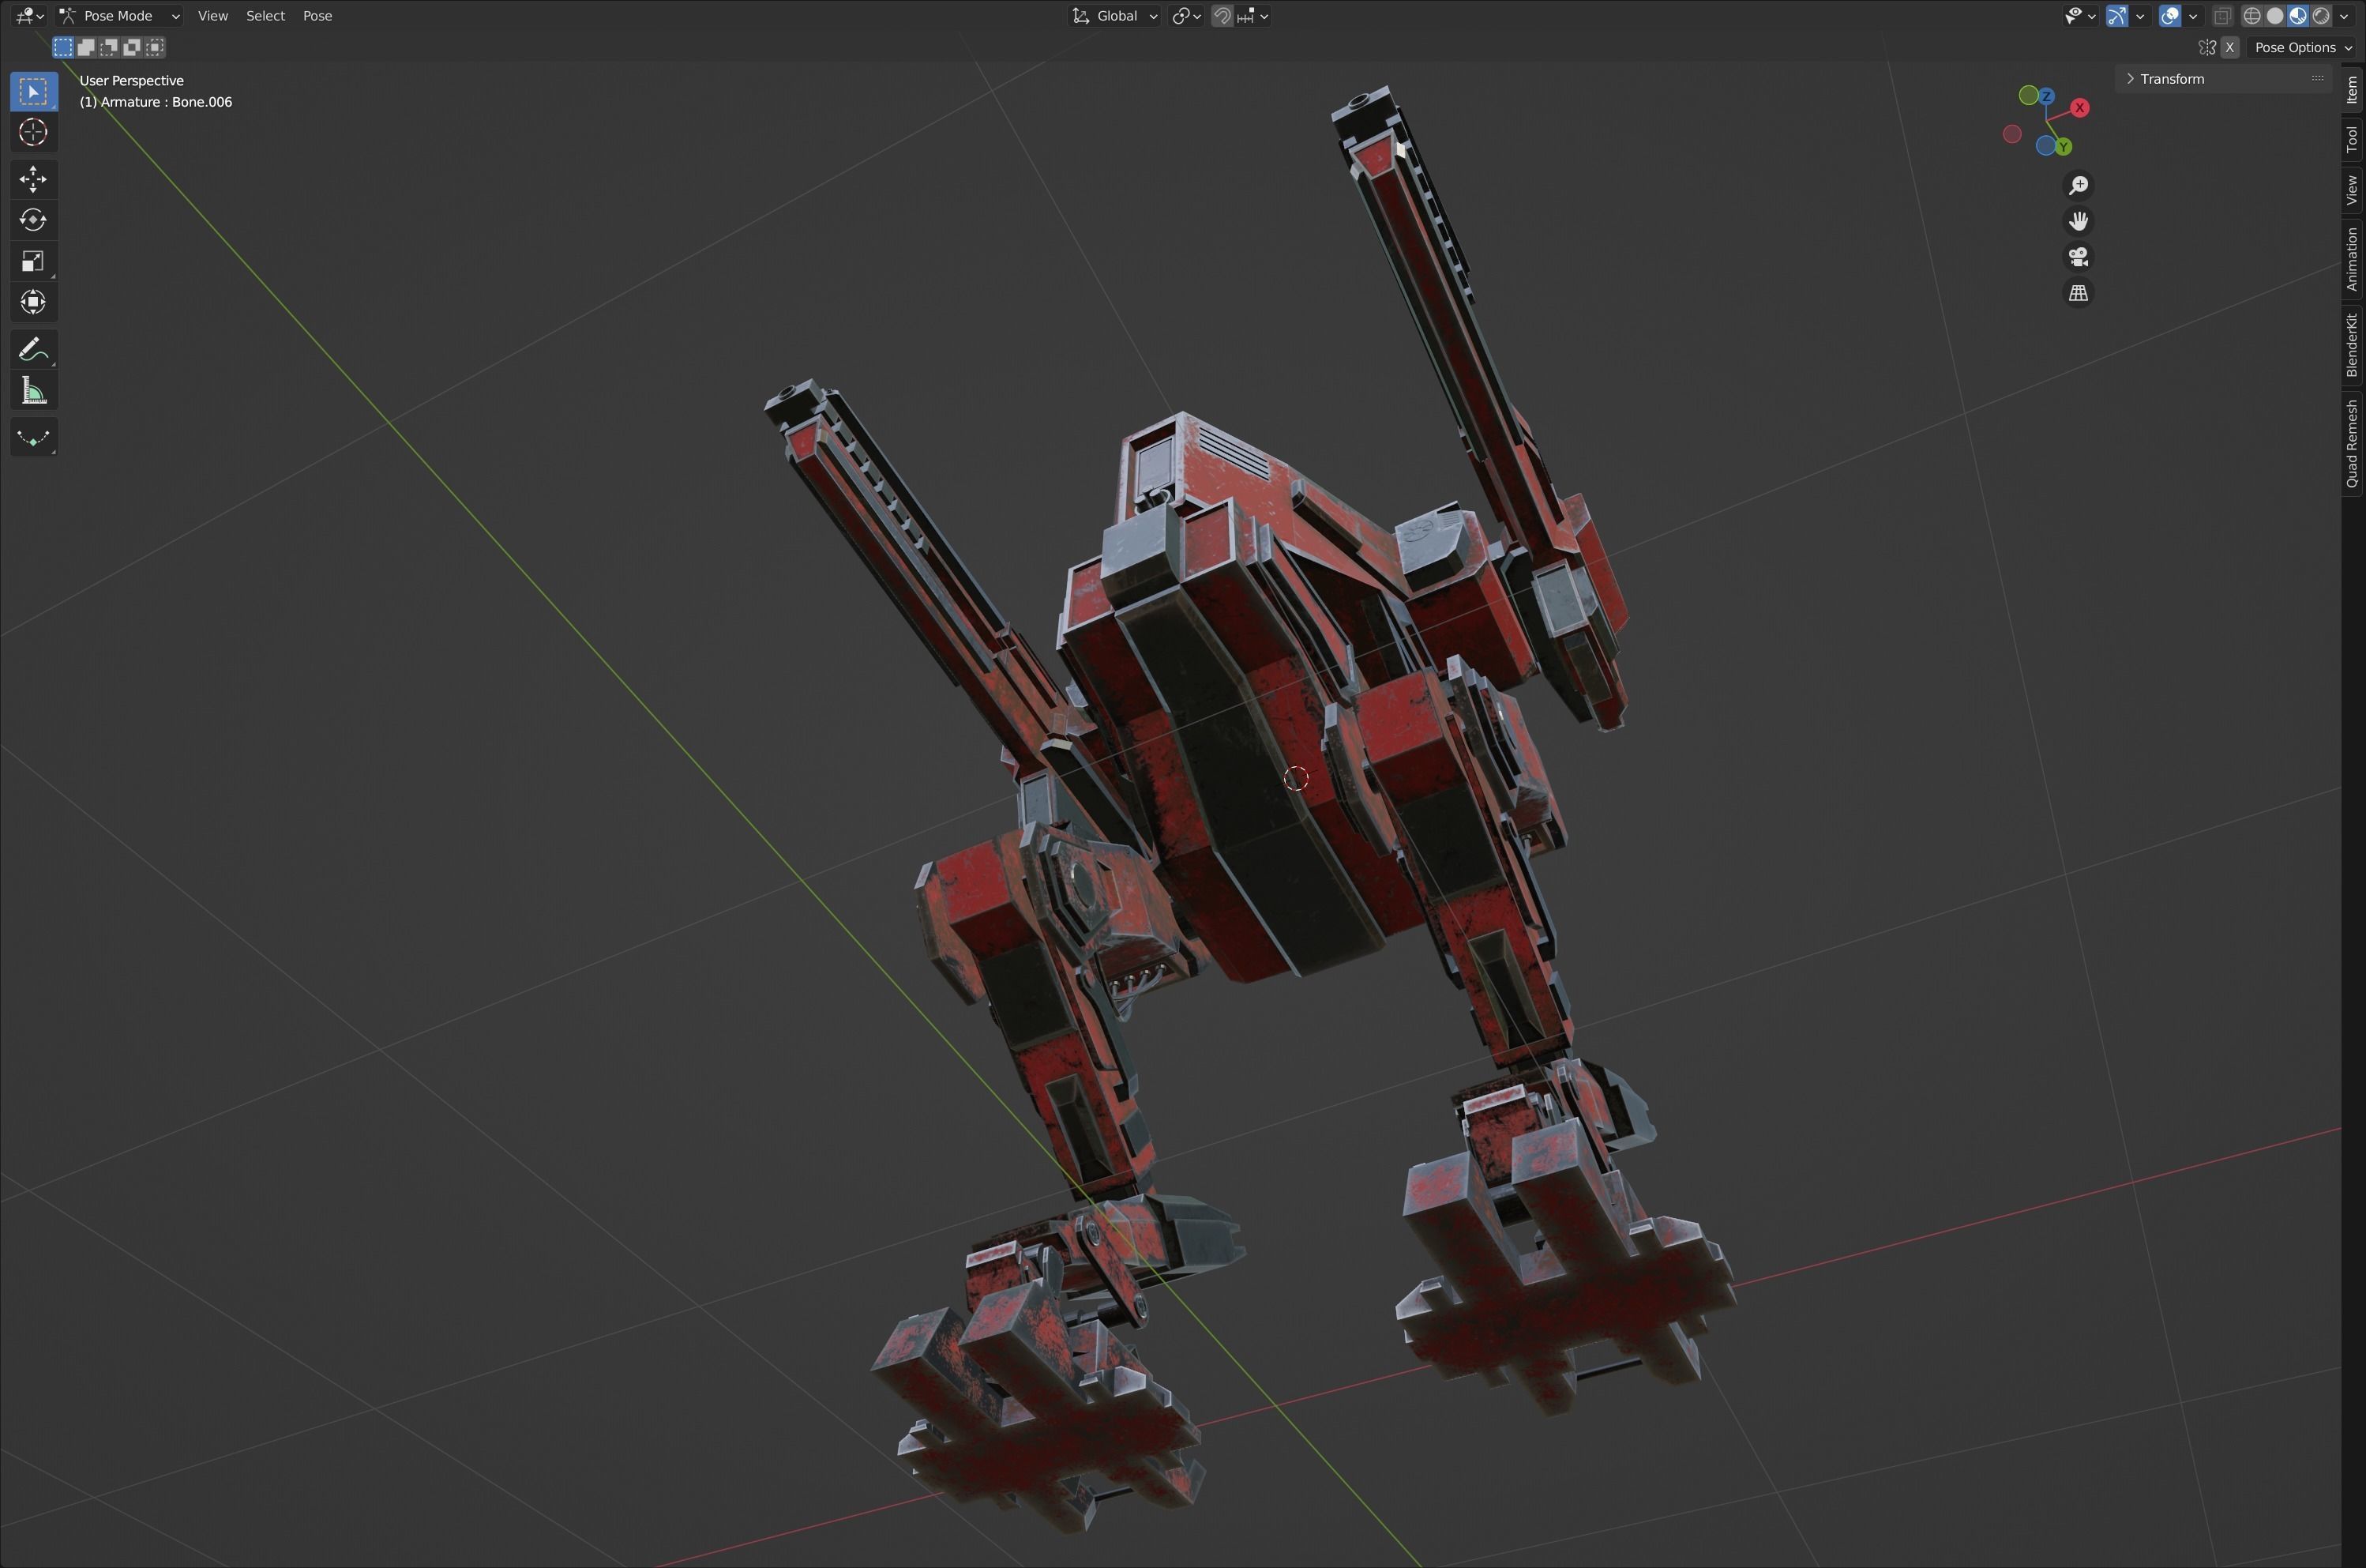Open the snapping options dropdown
2366x1568 pixels.
click(x=1252, y=16)
